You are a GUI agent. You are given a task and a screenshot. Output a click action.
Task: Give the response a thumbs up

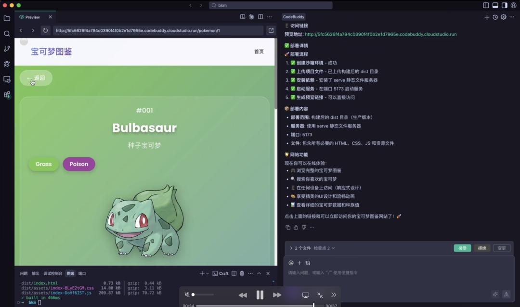296,228
